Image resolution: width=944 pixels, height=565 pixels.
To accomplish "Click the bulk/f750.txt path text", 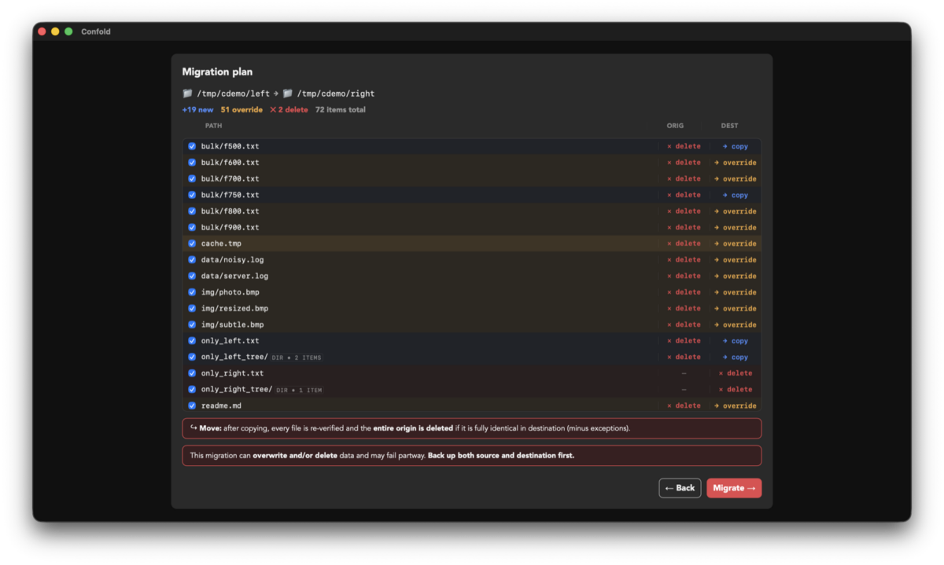I will point(230,195).
